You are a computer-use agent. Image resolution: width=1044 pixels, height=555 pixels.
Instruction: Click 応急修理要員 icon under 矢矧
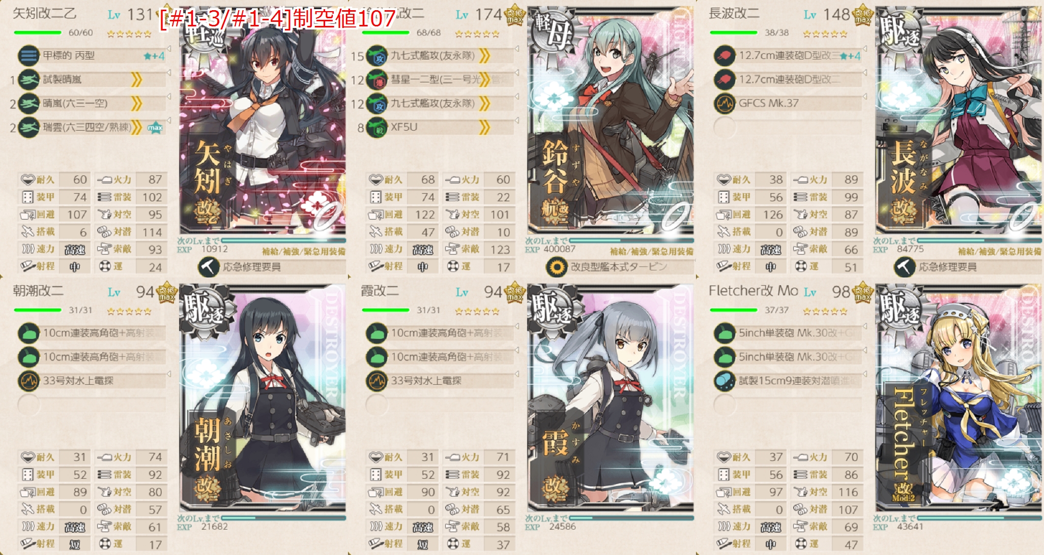(x=209, y=267)
